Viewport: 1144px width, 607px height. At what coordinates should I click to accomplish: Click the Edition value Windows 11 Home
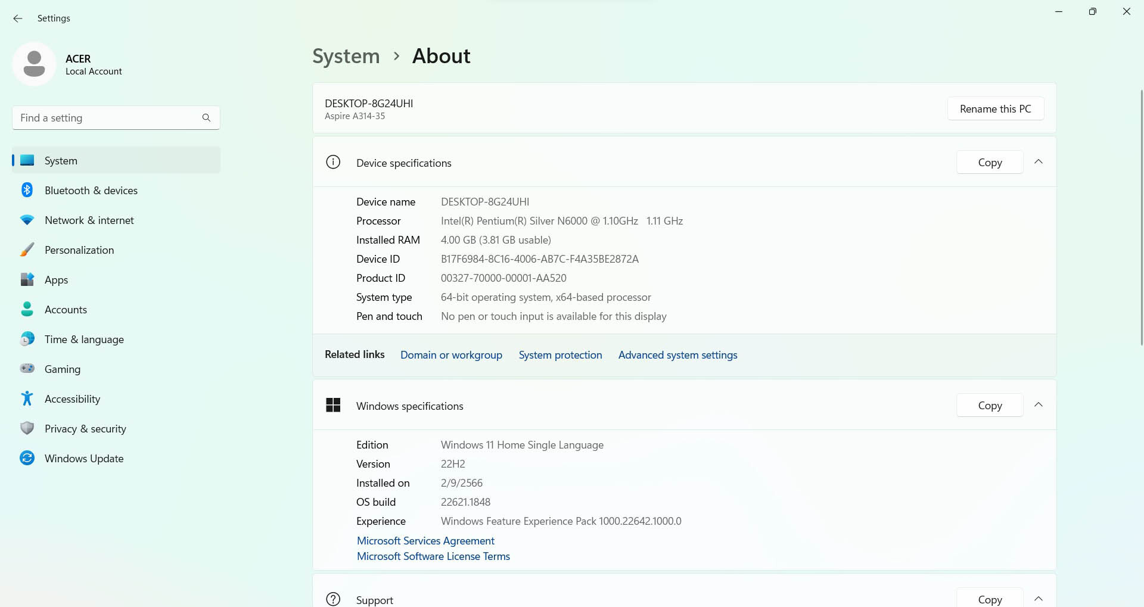click(x=522, y=444)
